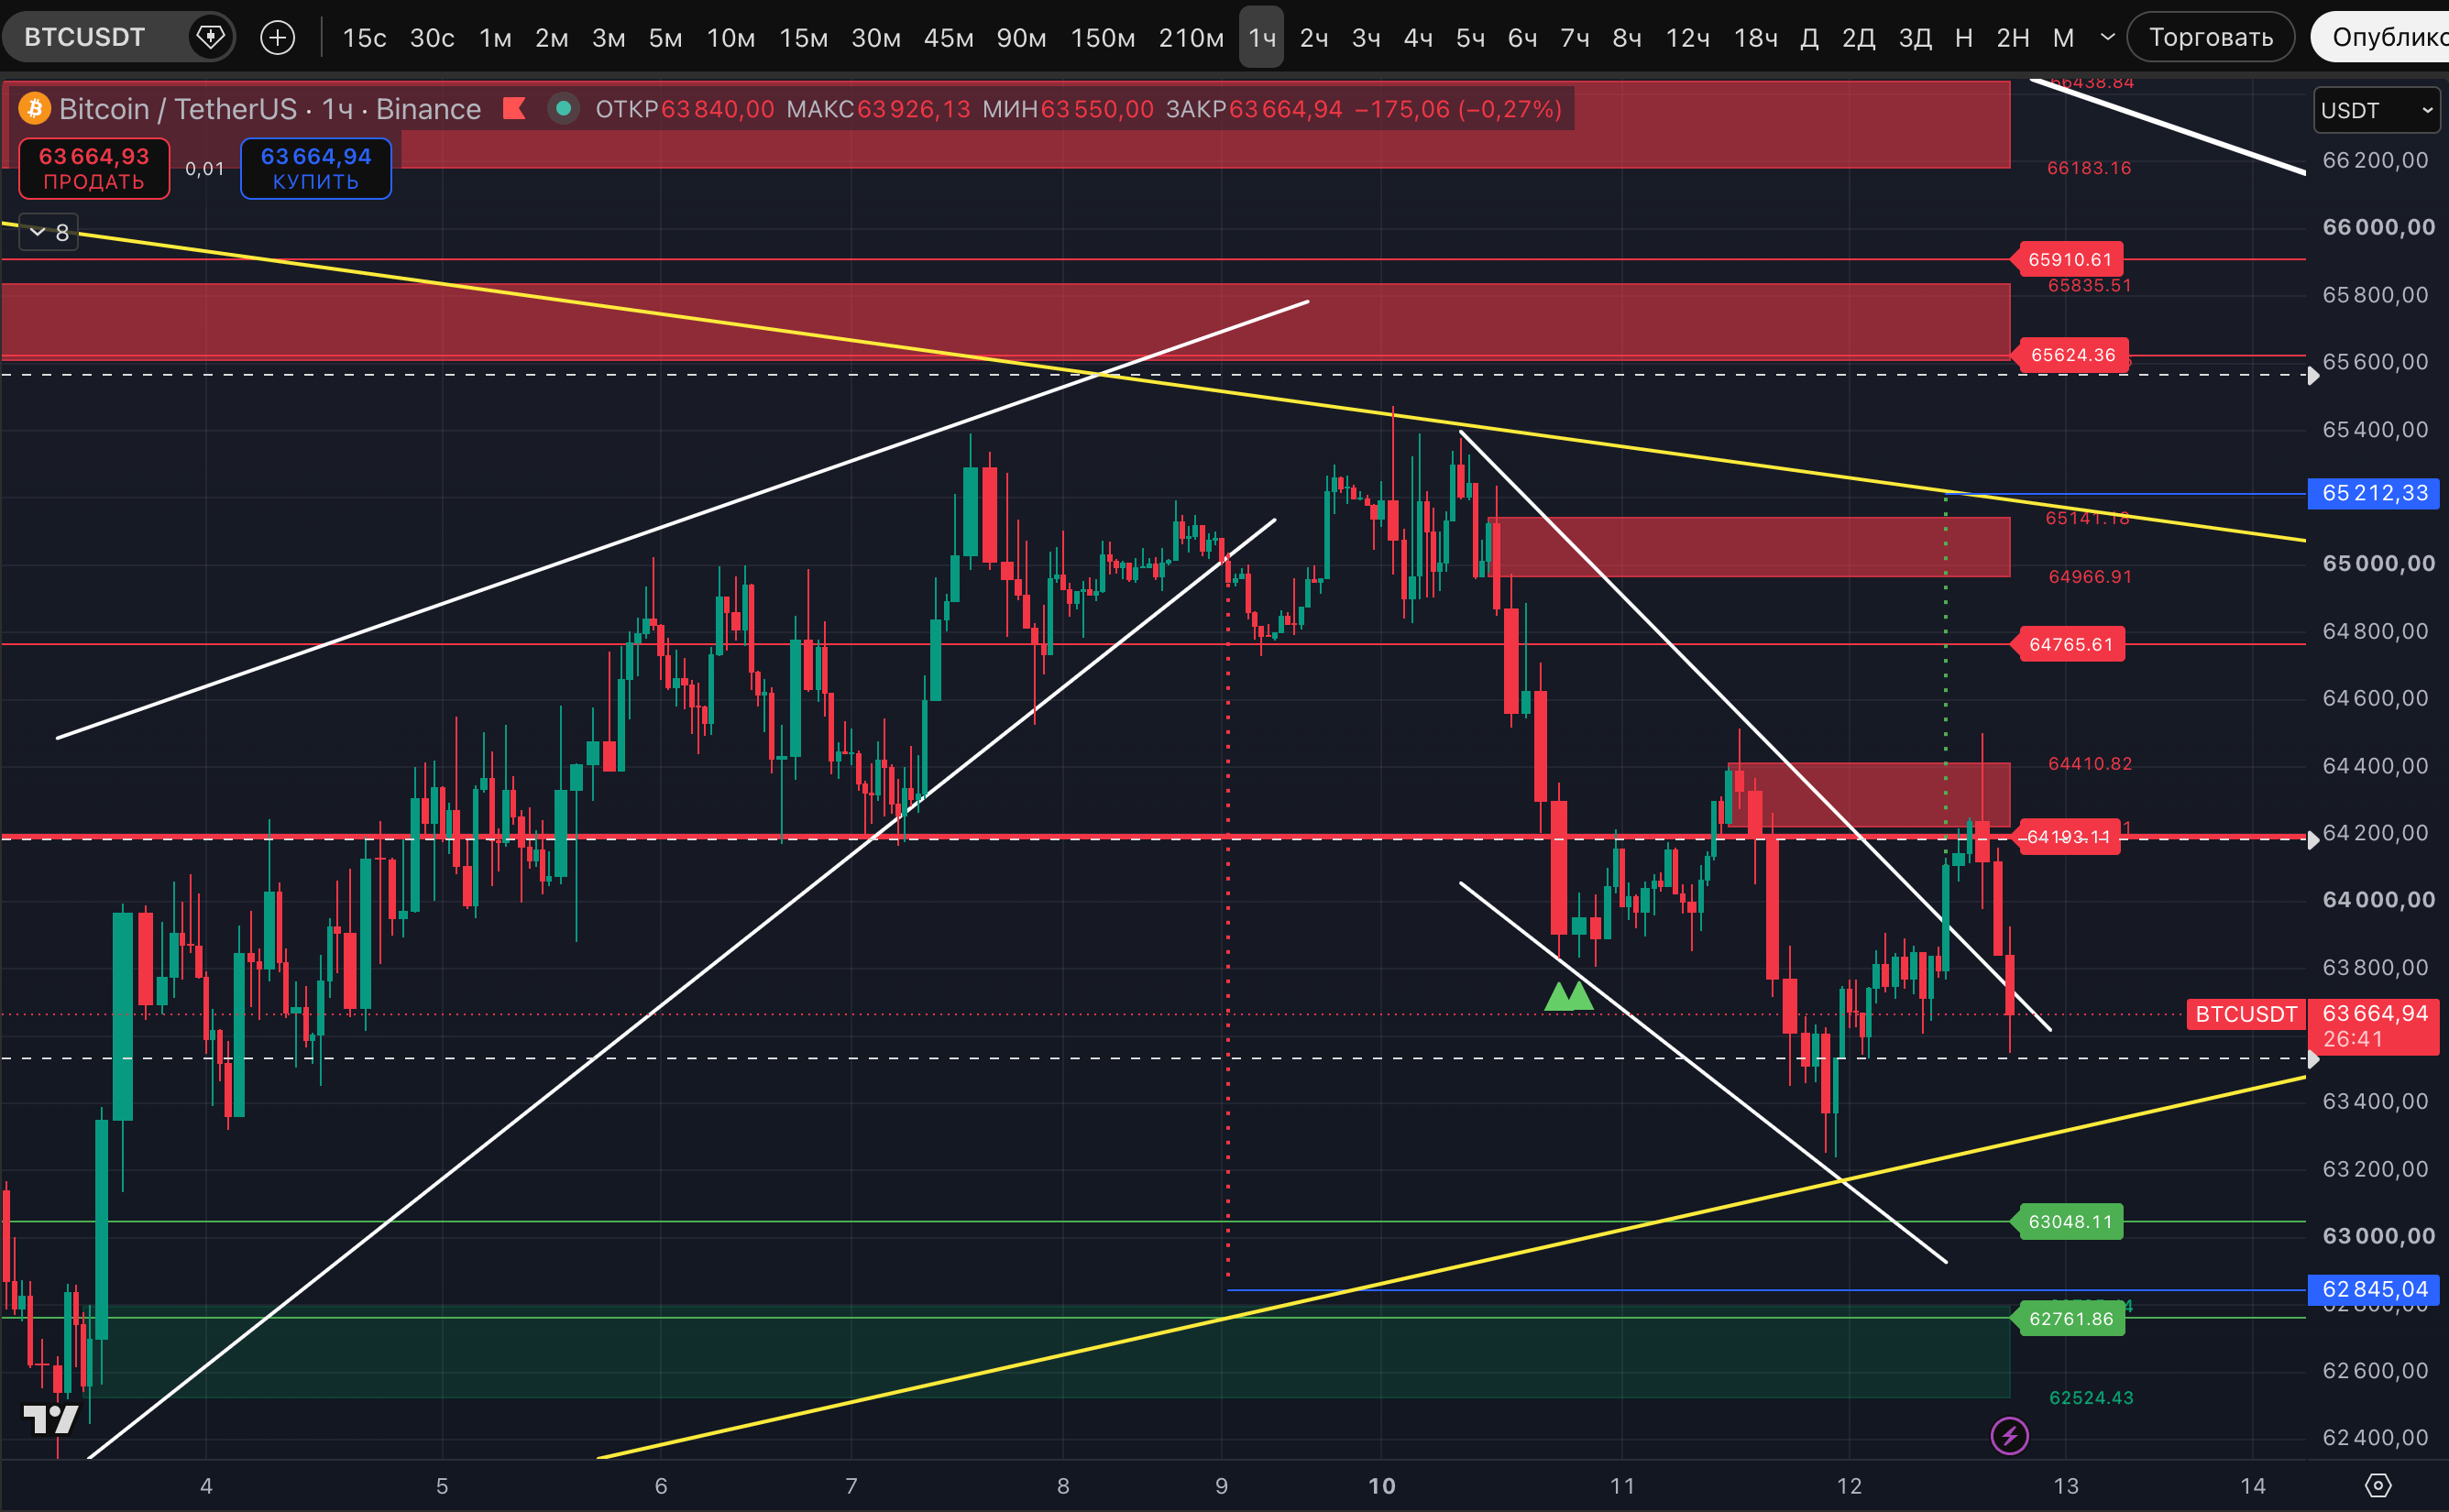Choose the 6ч timeframe
The image size is (2449, 1512).
1522,38
